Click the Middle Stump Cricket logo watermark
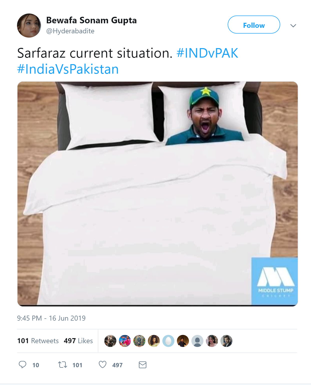The height and width of the screenshot is (385, 311). (x=275, y=281)
